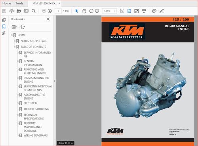
Task: Close the Bookmarks panel
Action: (x=48, y=19)
